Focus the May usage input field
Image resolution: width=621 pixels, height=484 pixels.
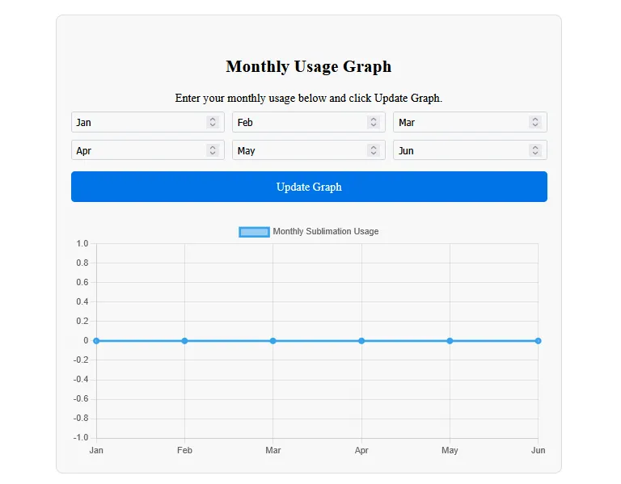pos(298,150)
